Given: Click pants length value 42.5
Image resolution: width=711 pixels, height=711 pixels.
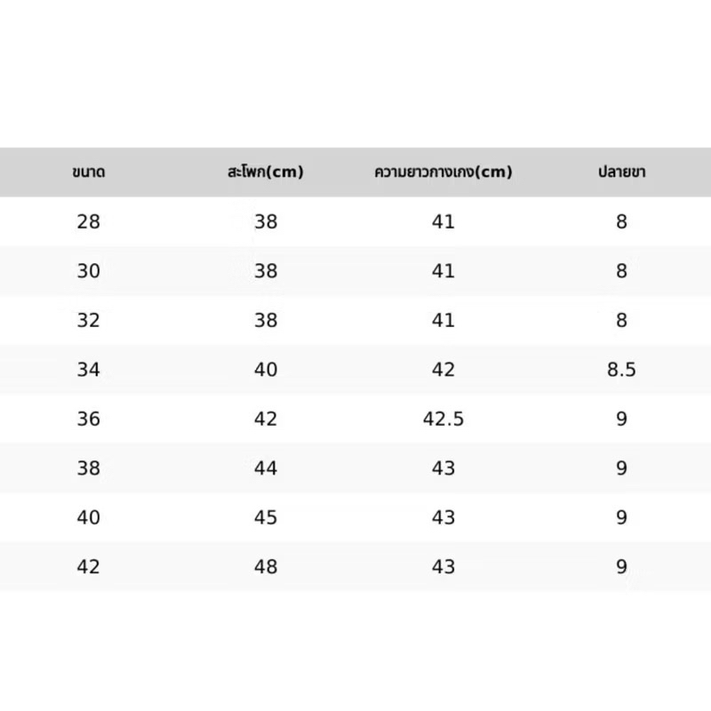Looking at the screenshot, I should tap(443, 419).
